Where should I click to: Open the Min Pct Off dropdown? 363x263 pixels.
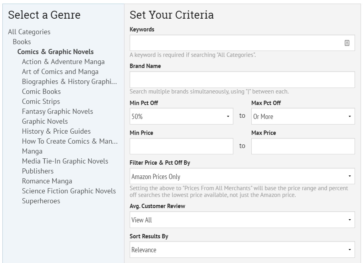tap(181, 117)
